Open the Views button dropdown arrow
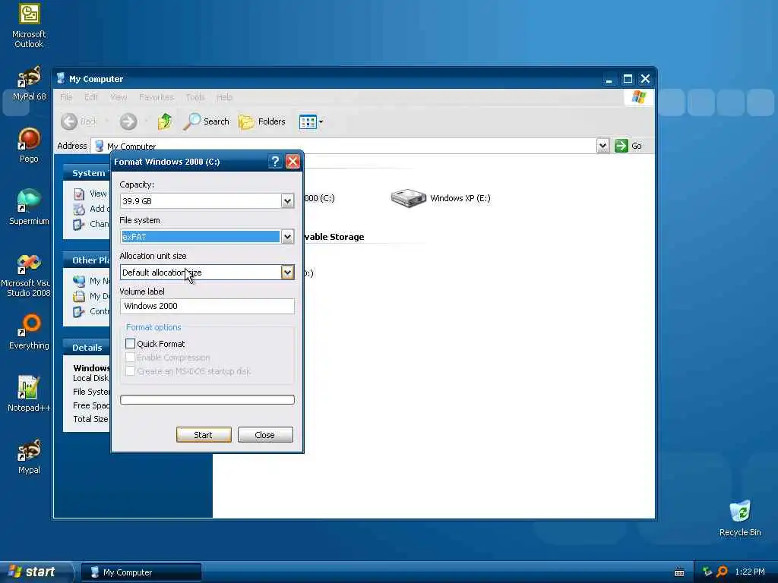This screenshot has width=778, height=583. 321,121
